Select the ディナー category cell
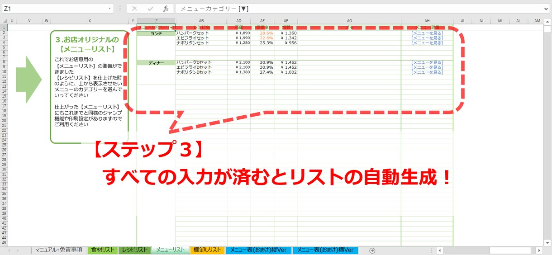The image size is (552, 255). click(x=156, y=63)
